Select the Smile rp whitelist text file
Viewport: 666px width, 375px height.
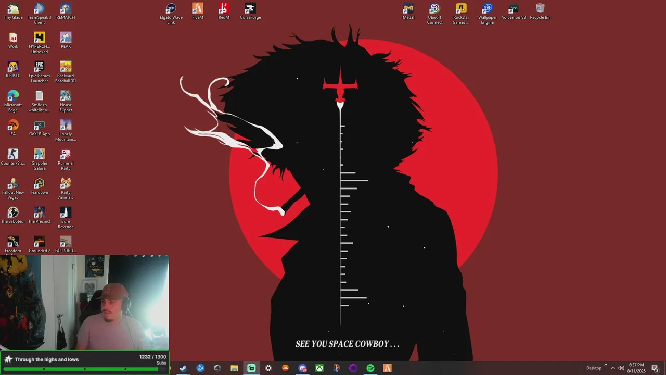click(x=40, y=101)
